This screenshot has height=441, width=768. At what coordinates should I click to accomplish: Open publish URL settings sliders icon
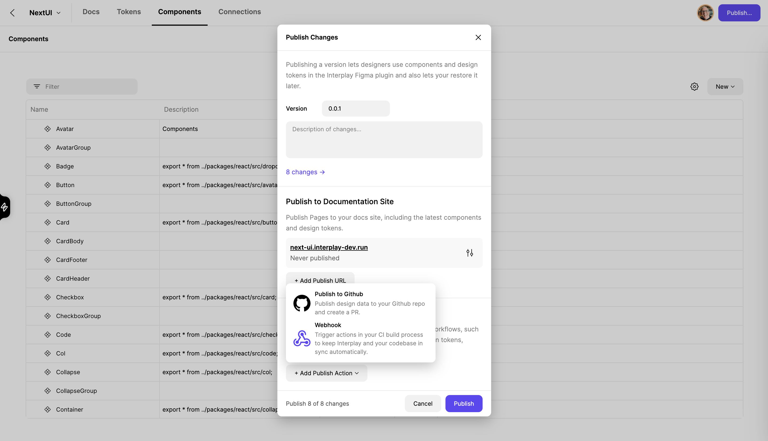tap(470, 253)
